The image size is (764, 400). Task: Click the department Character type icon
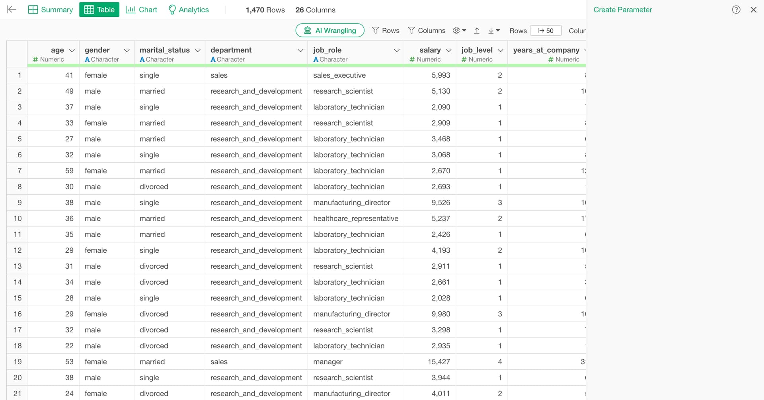click(213, 59)
